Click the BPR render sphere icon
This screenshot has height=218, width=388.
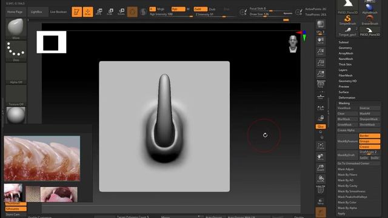tap(321, 24)
